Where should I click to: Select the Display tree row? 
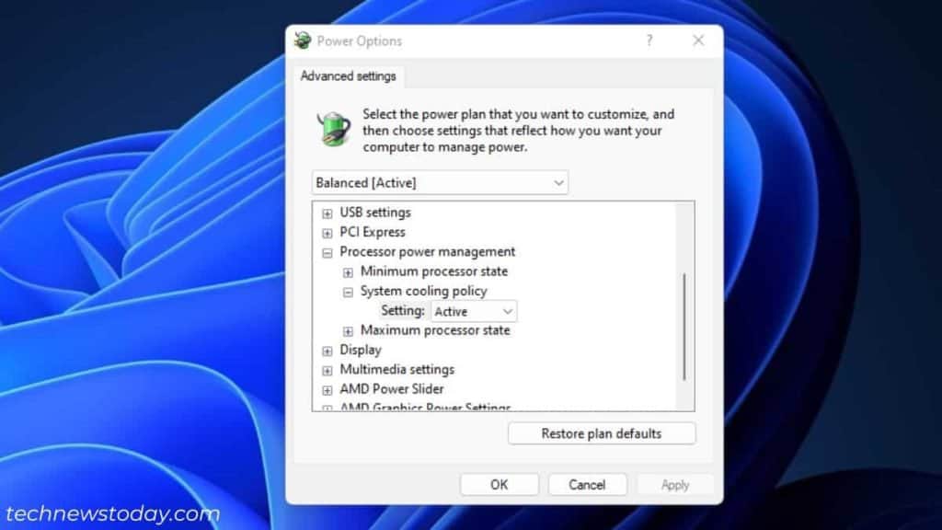point(361,350)
